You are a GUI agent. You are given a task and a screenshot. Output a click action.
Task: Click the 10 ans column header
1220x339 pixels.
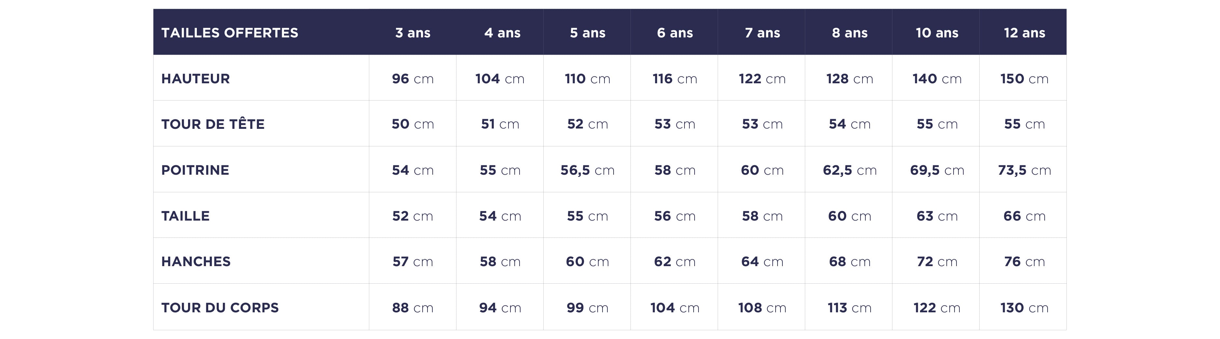[937, 33]
